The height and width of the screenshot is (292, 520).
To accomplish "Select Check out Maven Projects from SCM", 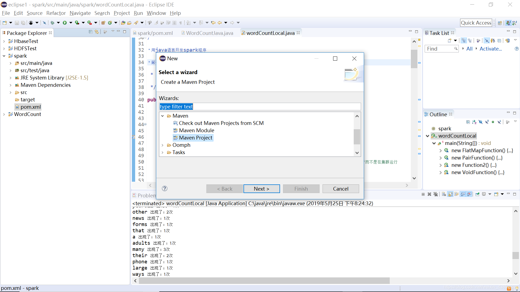I will coord(218,123).
